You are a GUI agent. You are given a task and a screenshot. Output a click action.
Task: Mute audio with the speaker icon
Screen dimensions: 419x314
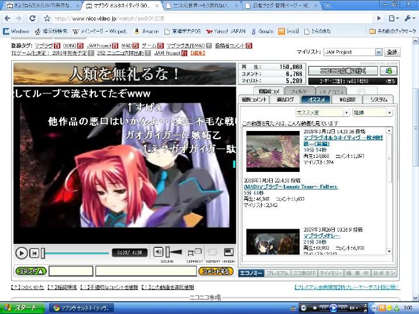(158, 252)
